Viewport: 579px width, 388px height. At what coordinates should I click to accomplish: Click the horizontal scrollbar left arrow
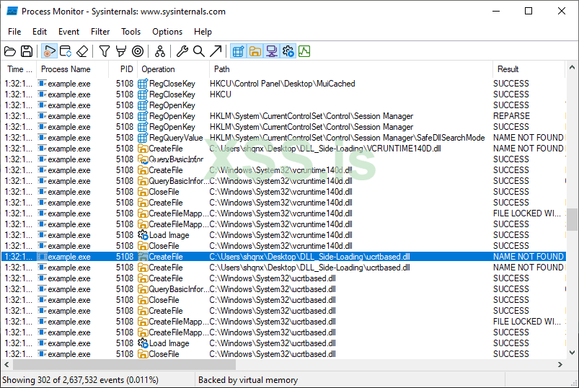pyautogui.click(x=6, y=364)
